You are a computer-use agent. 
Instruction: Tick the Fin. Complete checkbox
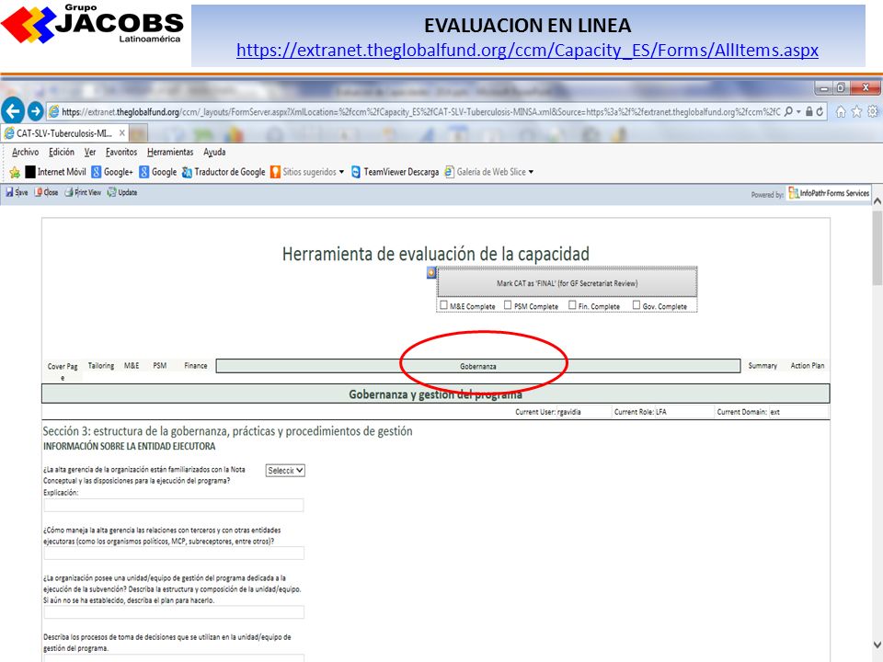click(572, 305)
